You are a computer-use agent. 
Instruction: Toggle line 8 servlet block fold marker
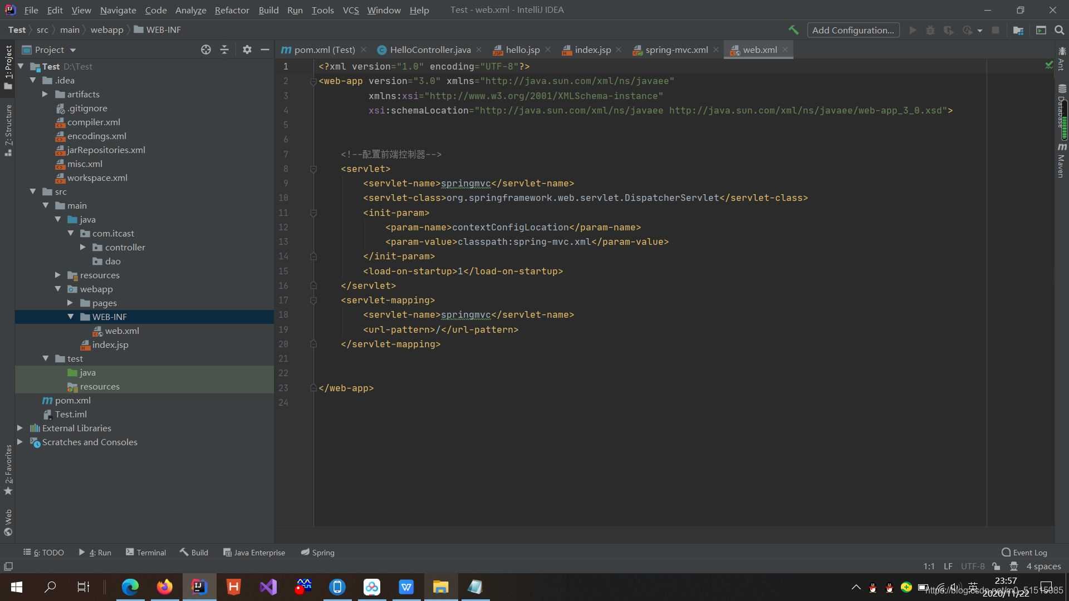pos(313,169)
